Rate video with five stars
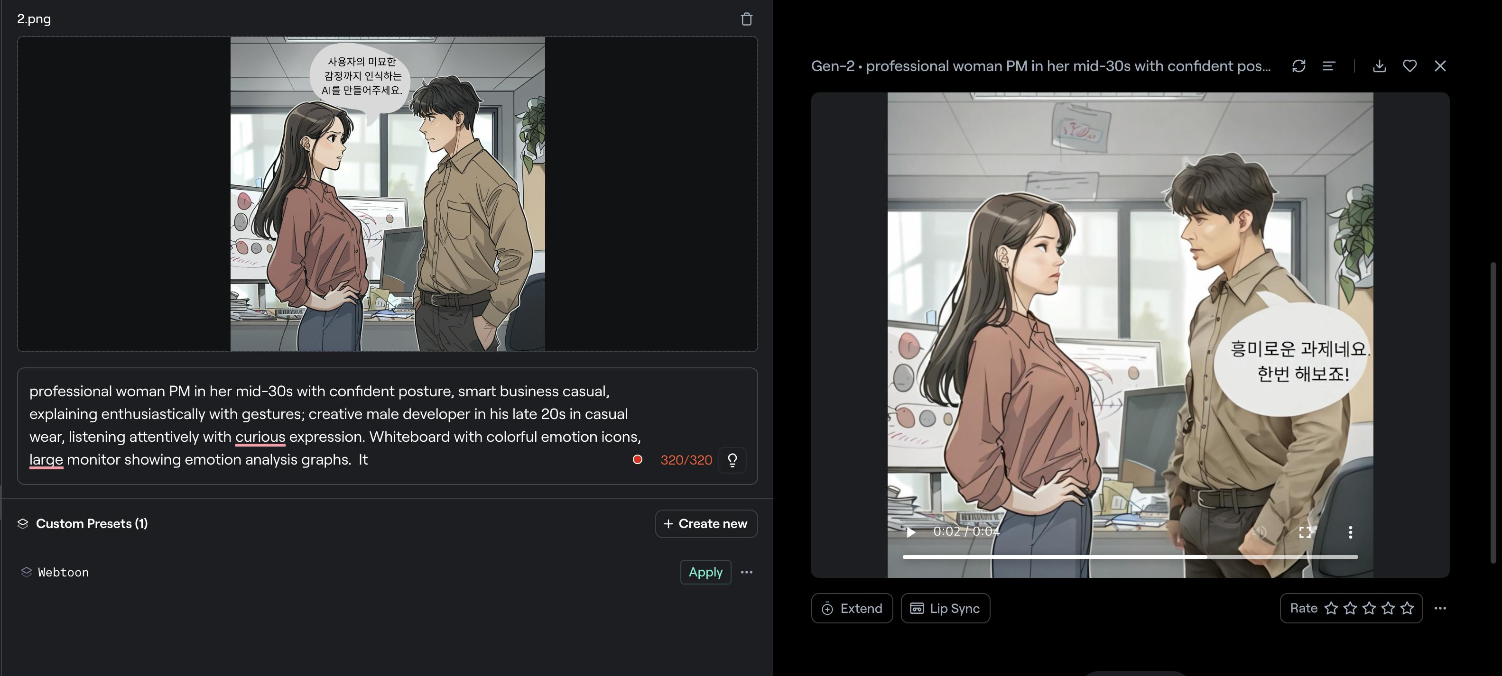 [x=1407, y=608]
